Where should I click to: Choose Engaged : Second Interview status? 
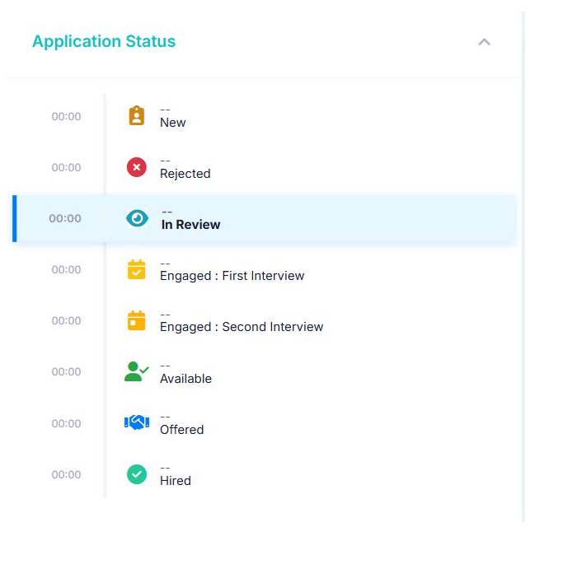point(242,327)
